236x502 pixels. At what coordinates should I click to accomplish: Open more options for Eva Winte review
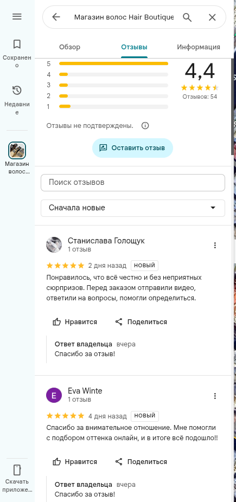215,396
